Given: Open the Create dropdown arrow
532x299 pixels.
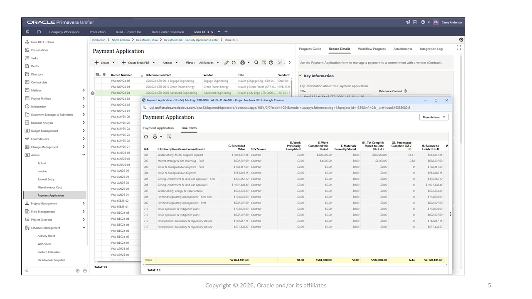Looking at the screenshot, I should tap(113, 63).
